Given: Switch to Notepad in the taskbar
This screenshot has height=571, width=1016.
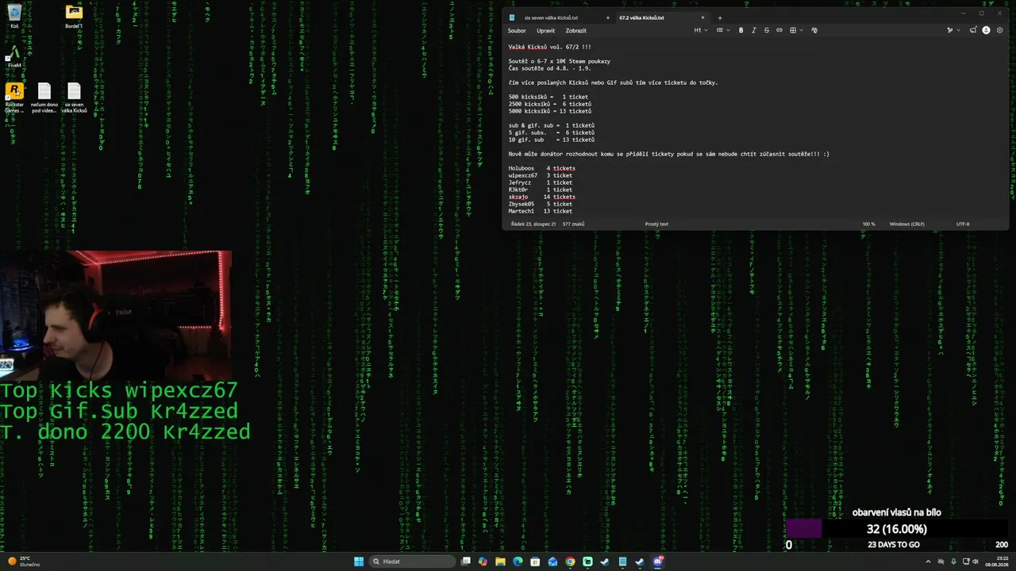Looking at the screenshot, I should 622,561.
